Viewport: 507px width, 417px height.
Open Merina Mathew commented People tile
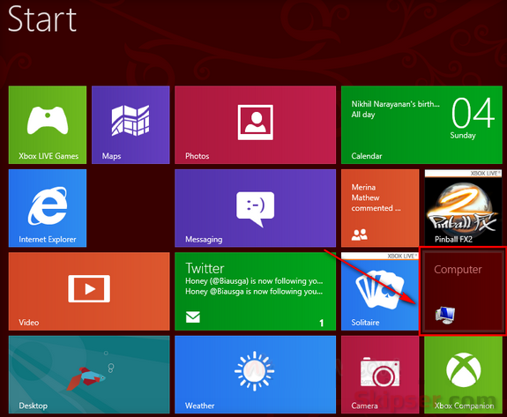(380, 208)
